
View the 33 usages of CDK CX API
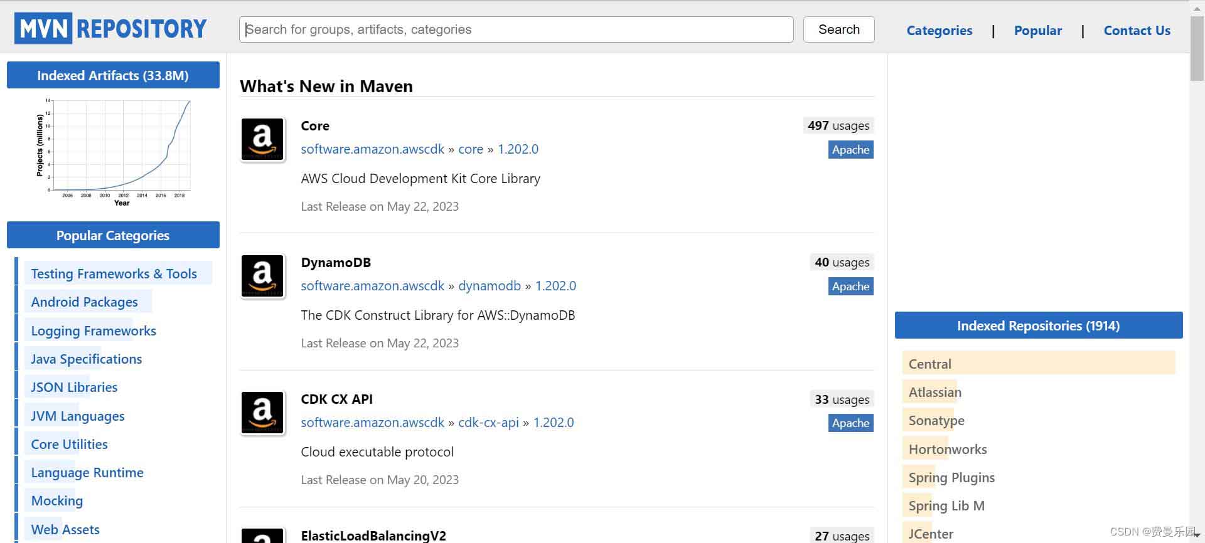[x=842, y=399]
